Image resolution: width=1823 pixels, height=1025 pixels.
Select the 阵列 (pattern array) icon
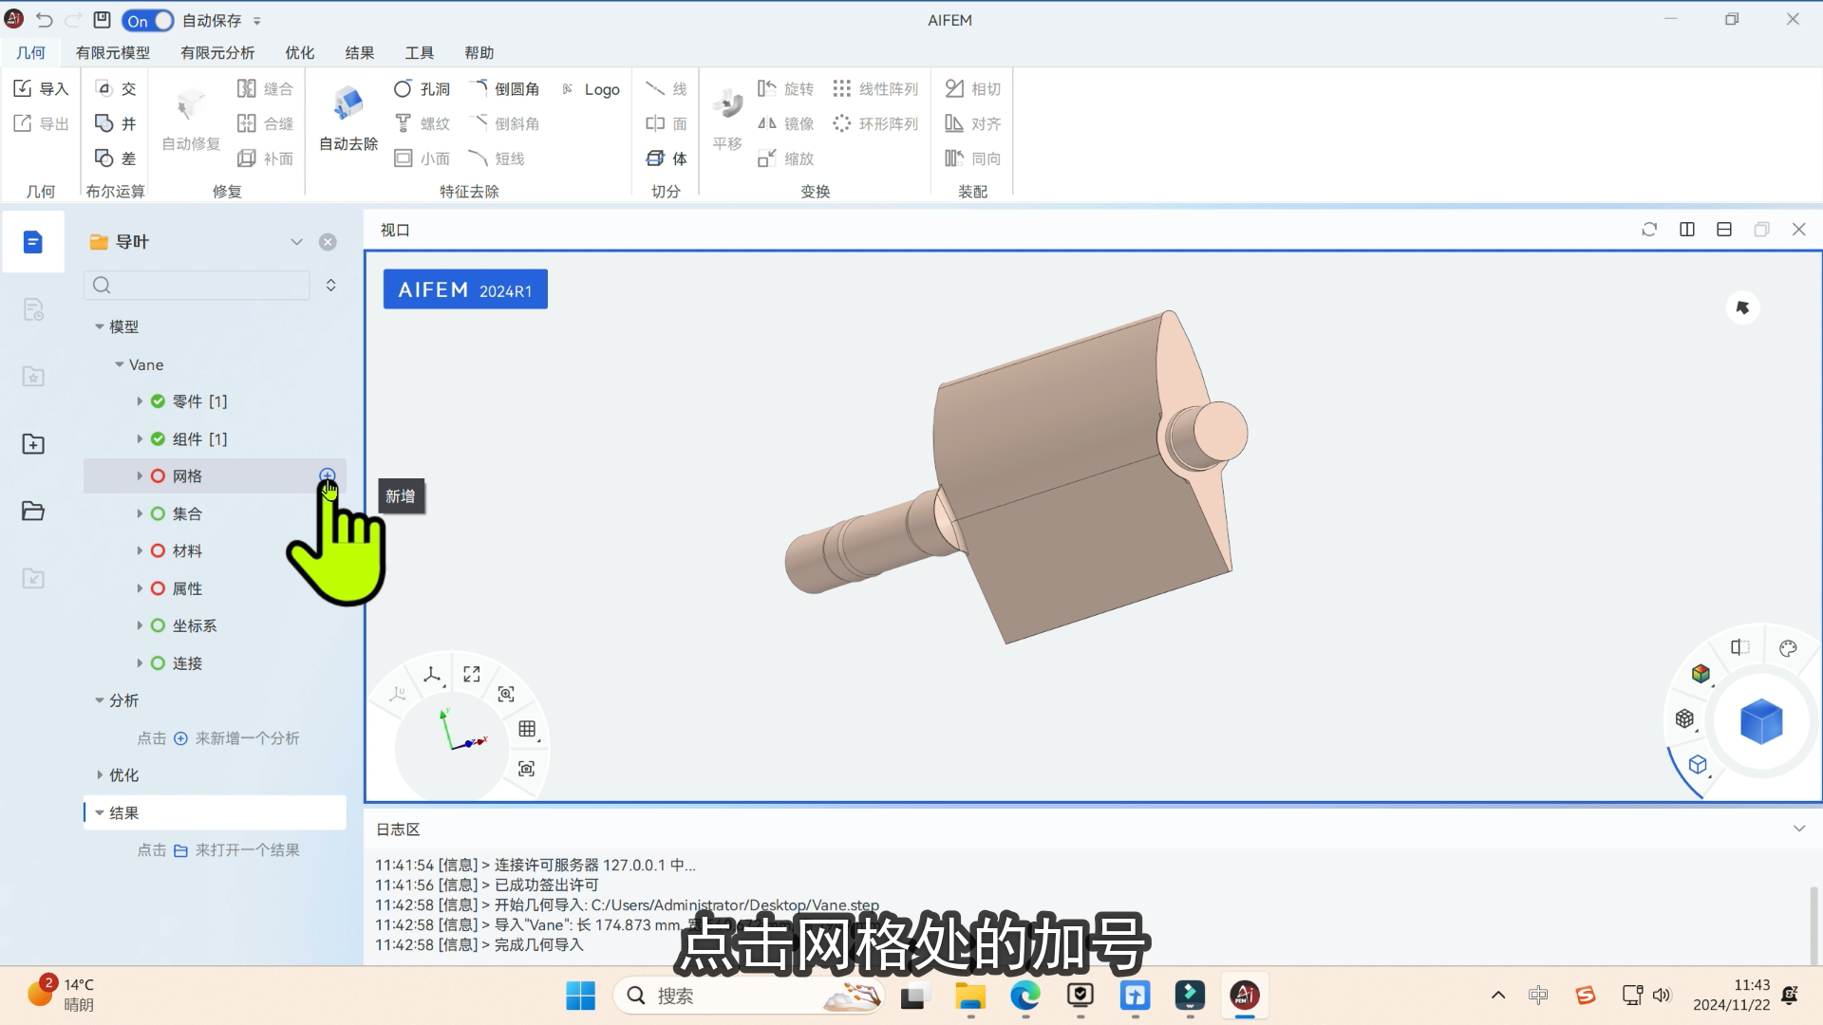(x=842, y=87)
